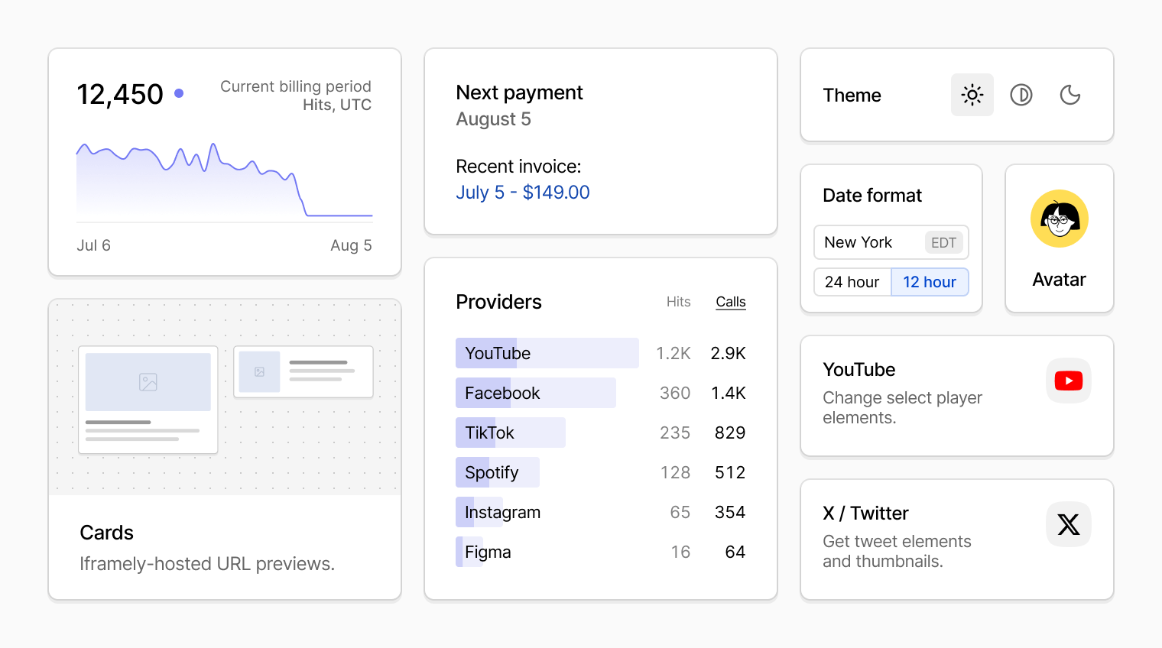The image size is (1162, 648).
Task: Open the X / Twitter card title
Action: click(865, 514)
